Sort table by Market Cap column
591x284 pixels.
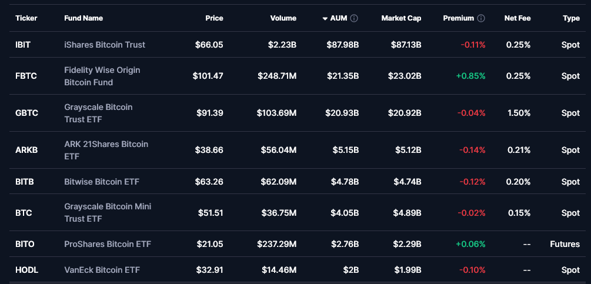pyautogui.click(x=401, y=18)
